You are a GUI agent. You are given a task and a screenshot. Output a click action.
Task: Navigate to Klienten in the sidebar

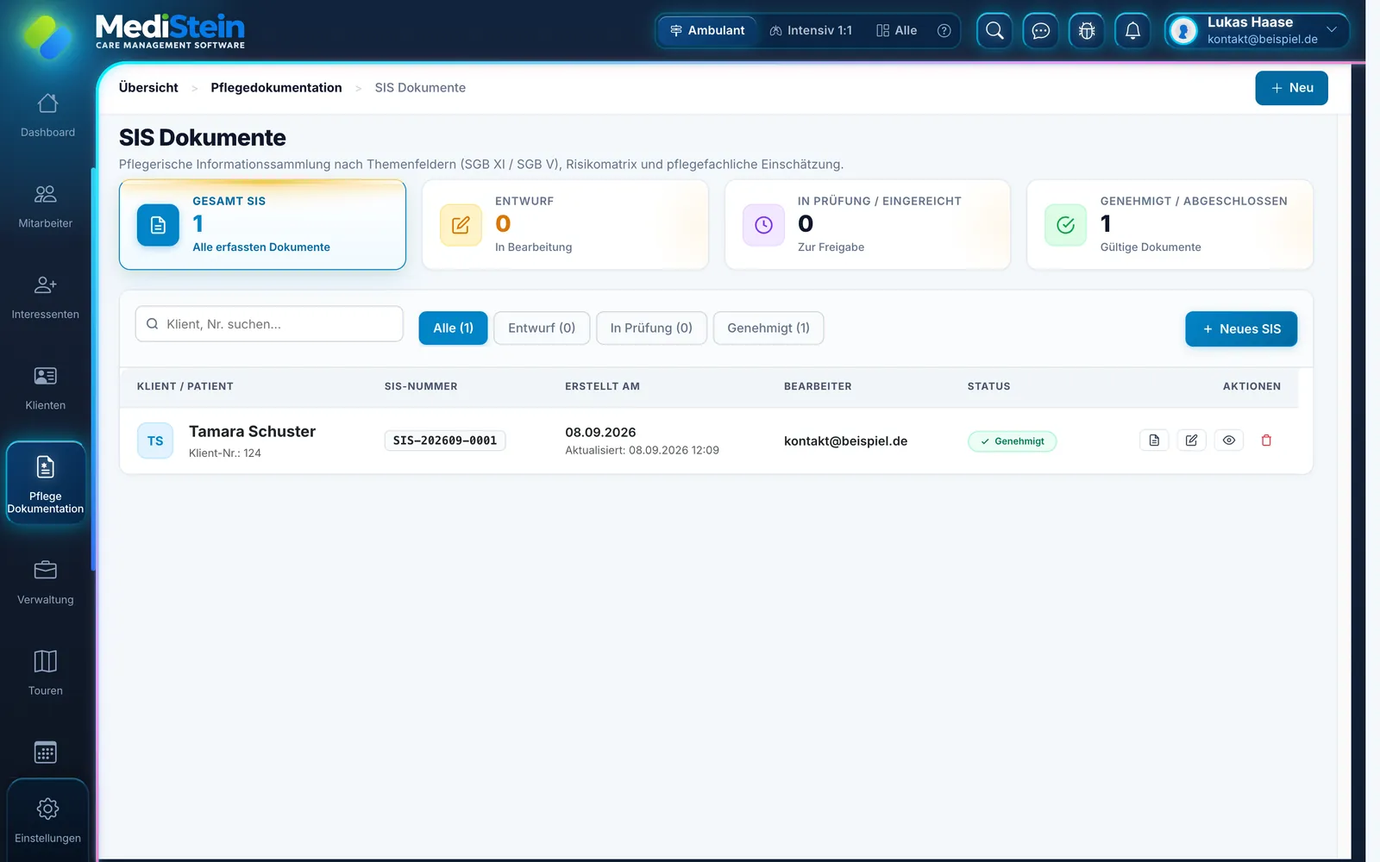click(46, 389)
